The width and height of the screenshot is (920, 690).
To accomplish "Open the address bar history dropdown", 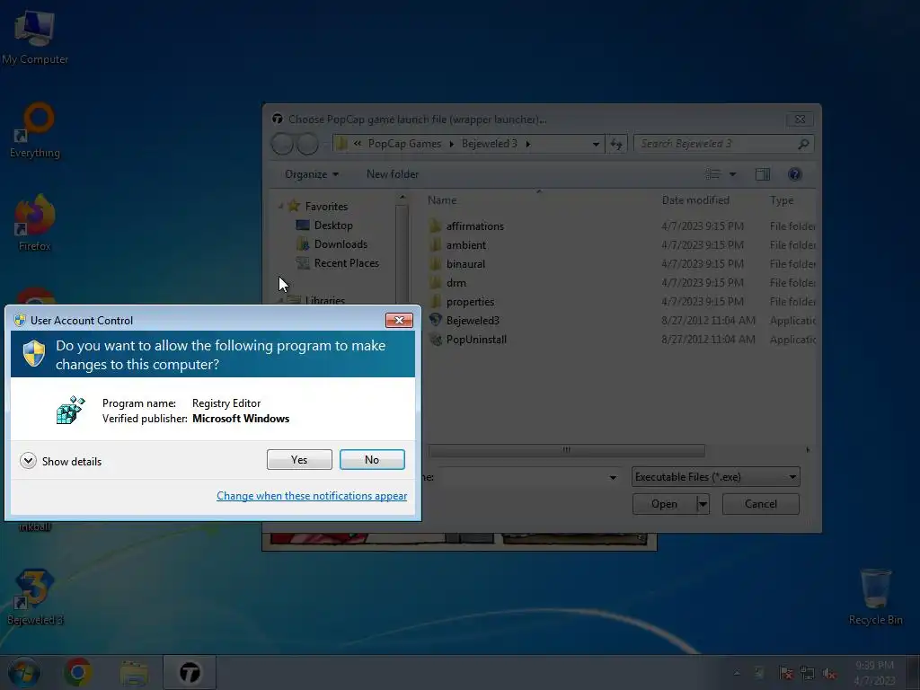I will pyautogui.click(x=596, y=144).
